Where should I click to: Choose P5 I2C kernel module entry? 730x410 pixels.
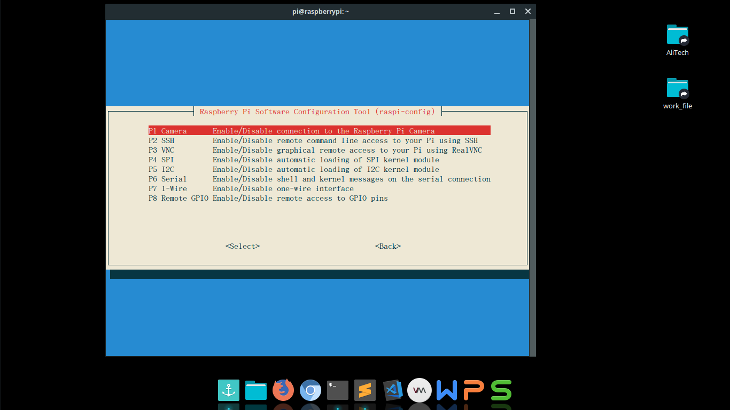[x=294, y=169]
